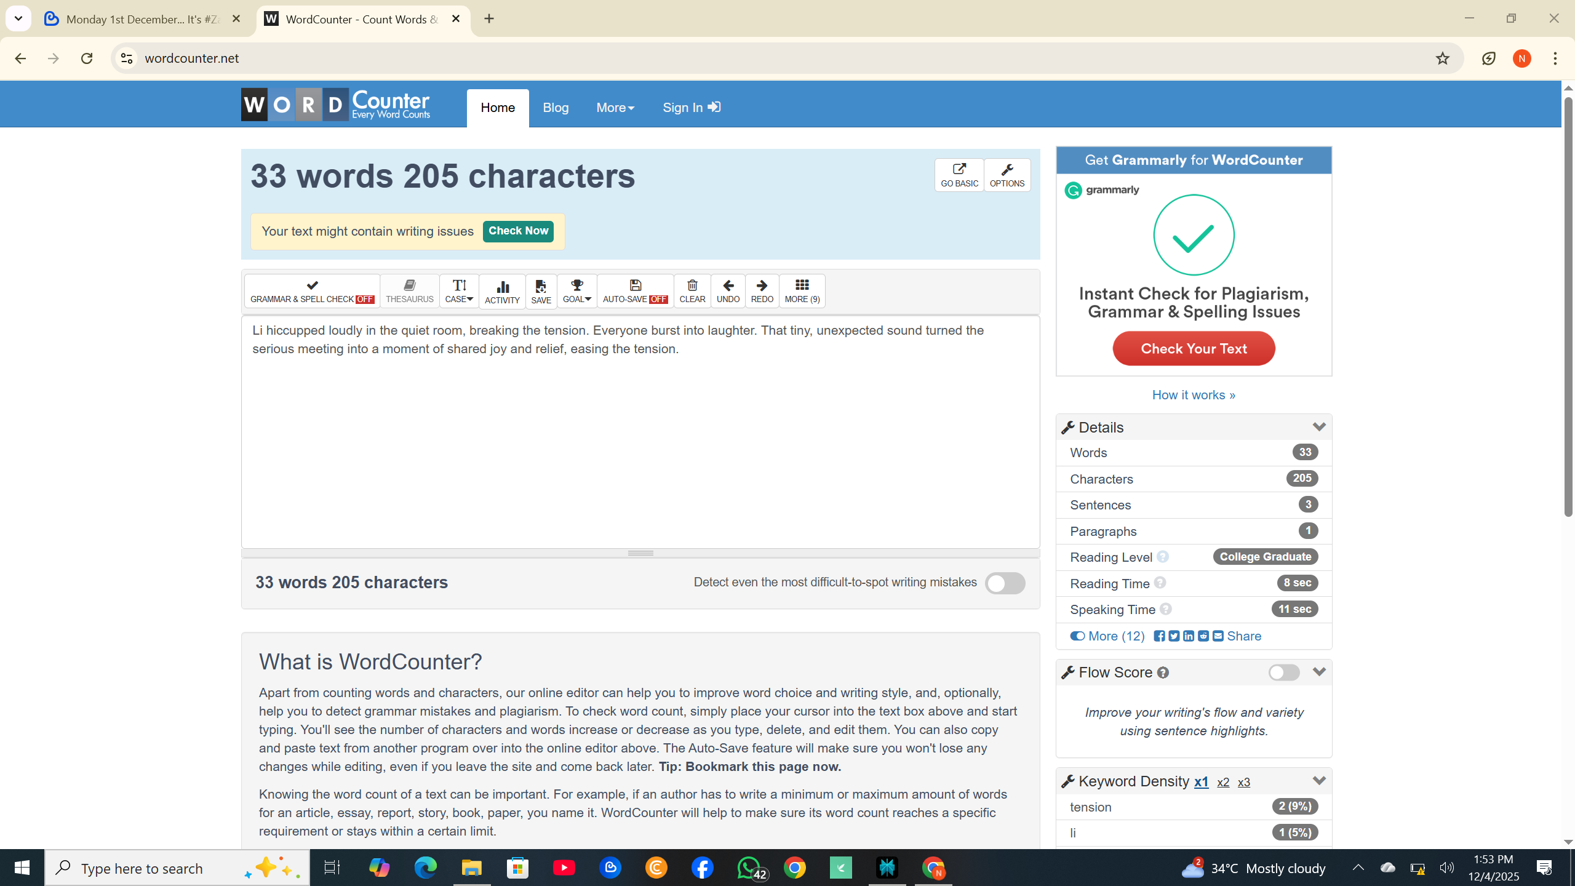Open Options wrench button

1007,175
